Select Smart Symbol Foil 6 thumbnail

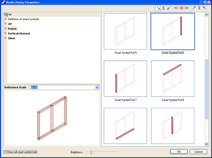(173, 31)
